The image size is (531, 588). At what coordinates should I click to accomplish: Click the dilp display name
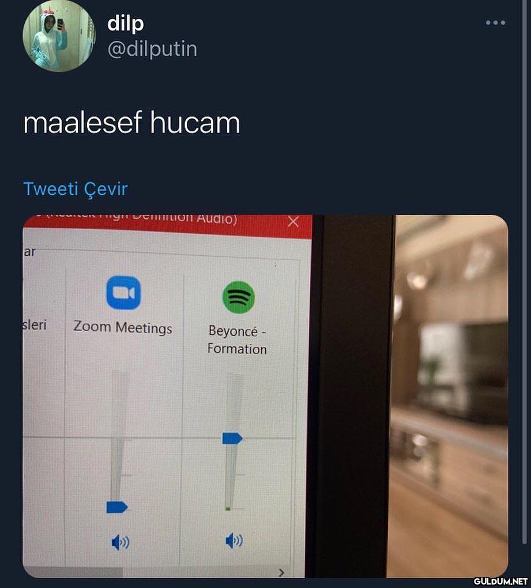(x=126, y=24)
